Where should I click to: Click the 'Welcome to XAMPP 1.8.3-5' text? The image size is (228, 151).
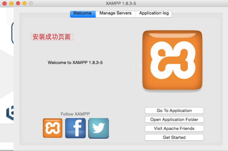point(75,62)
